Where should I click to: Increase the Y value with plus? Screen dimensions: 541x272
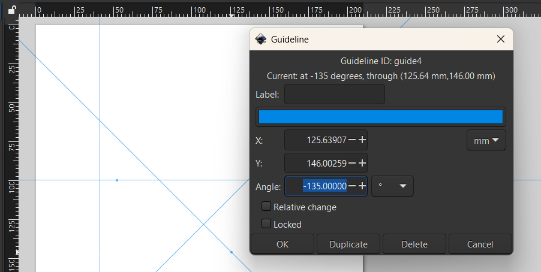tap(362, 163)
